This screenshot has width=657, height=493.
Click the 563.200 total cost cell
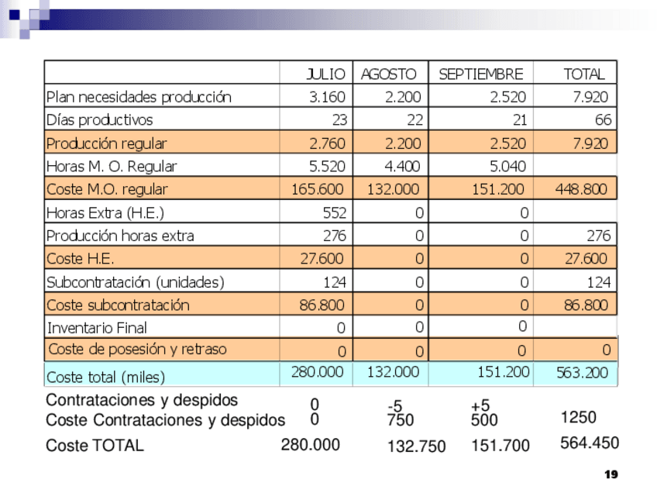[582, 373]
